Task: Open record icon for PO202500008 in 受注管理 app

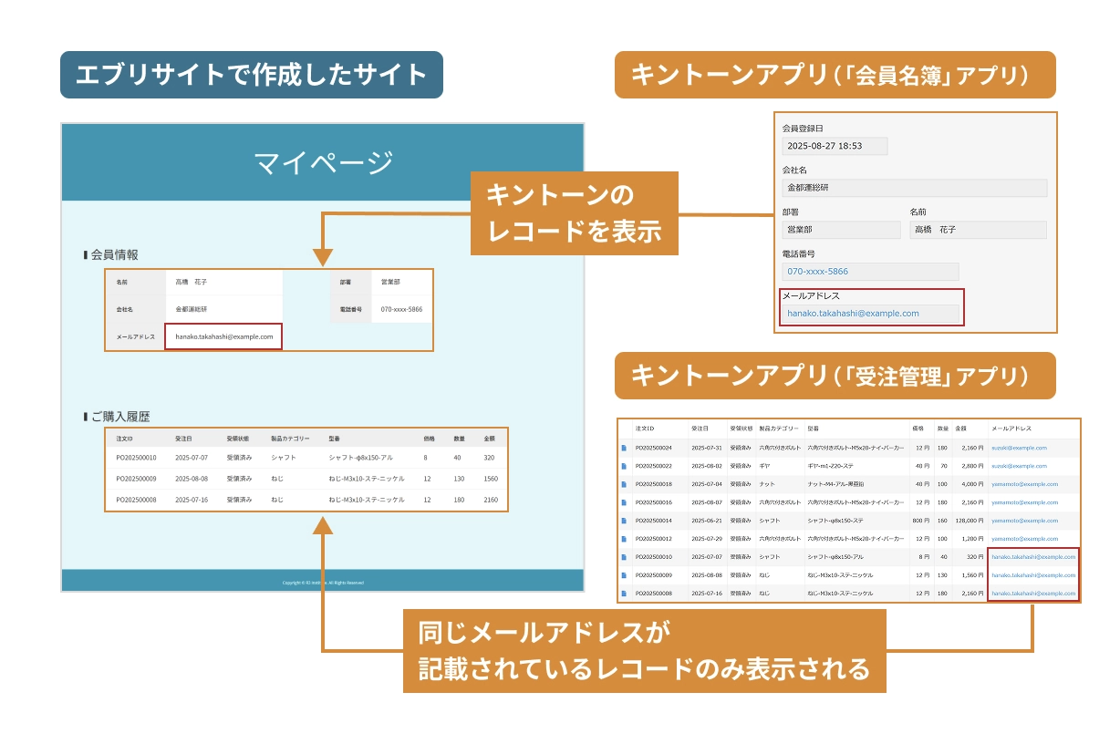Action: click(x=625, y=594)
